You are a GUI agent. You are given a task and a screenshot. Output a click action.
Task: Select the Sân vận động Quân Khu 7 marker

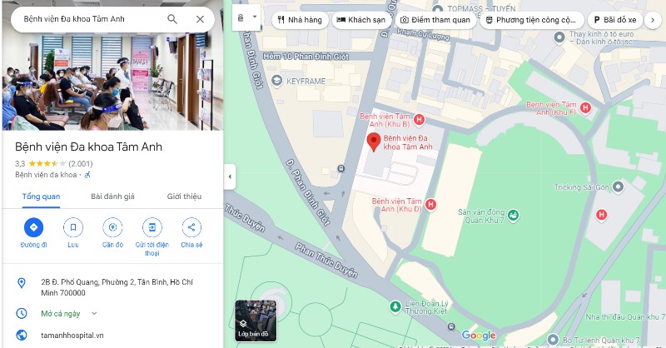[513, 216]
